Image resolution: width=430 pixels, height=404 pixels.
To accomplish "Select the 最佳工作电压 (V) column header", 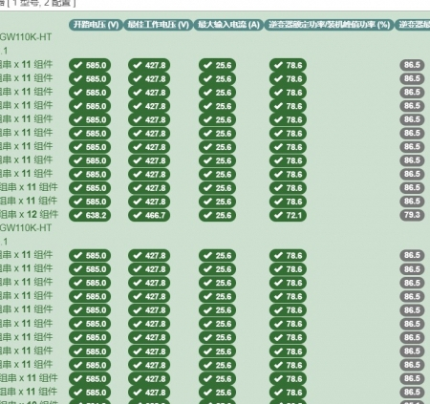I will coord(159,25).
